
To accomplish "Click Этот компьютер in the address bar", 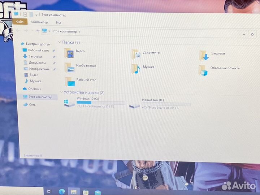I will click(65, 31).
